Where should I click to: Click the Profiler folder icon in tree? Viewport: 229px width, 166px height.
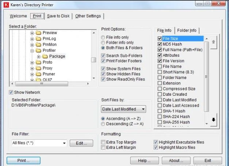pos(39,51)
